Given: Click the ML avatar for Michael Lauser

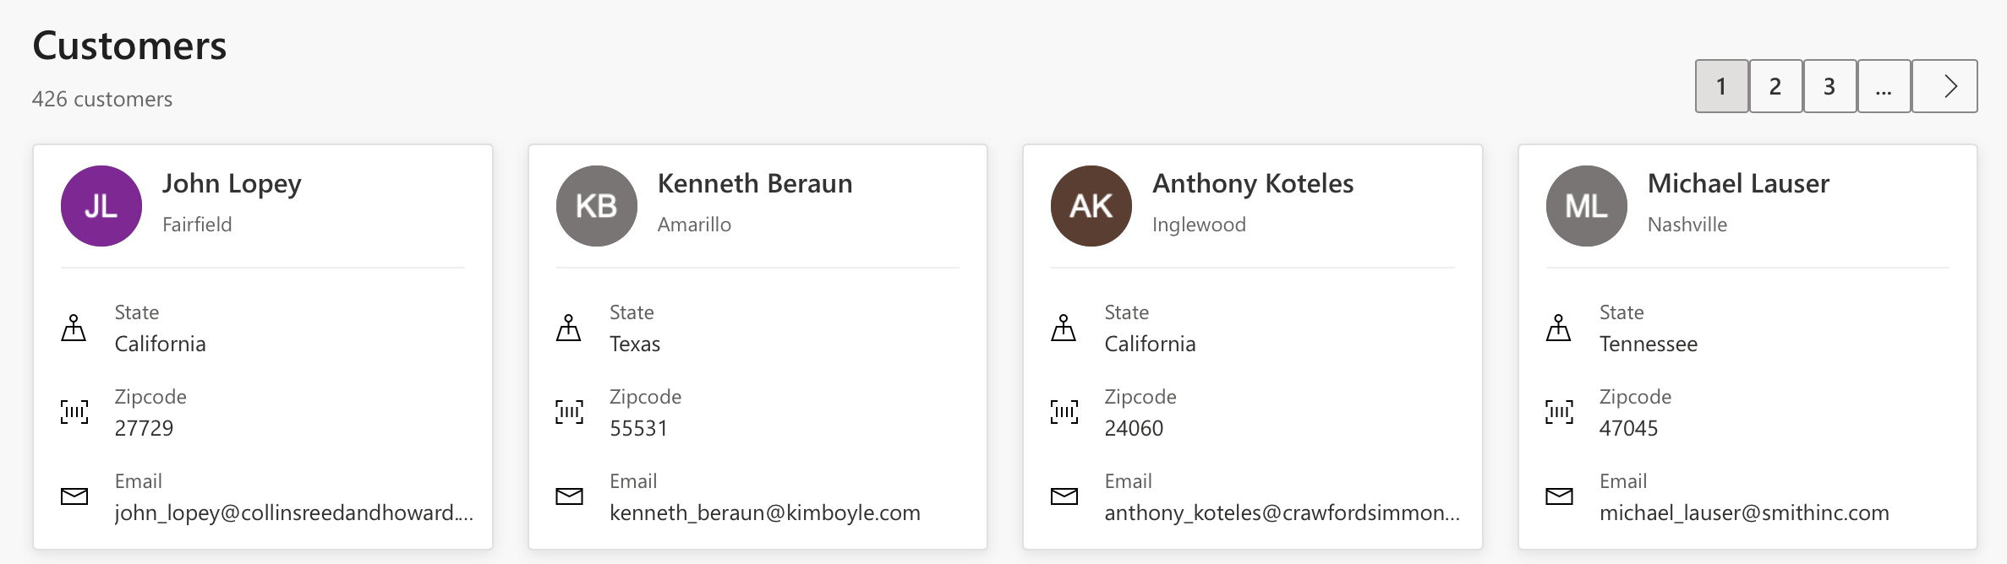Looking at the screenshot, I should 1586,206.
